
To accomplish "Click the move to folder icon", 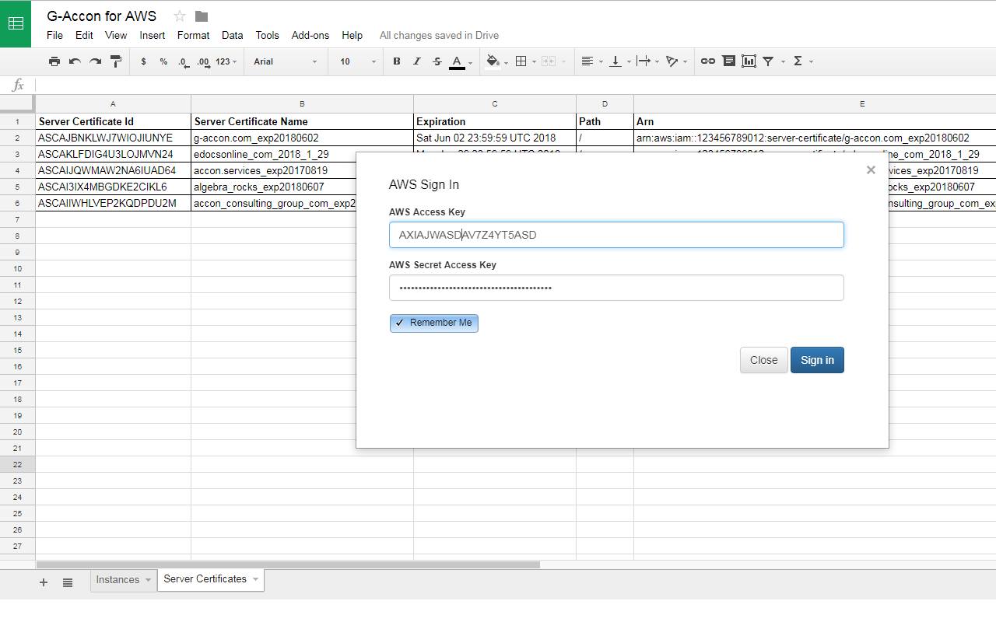I will click(202, 16).
